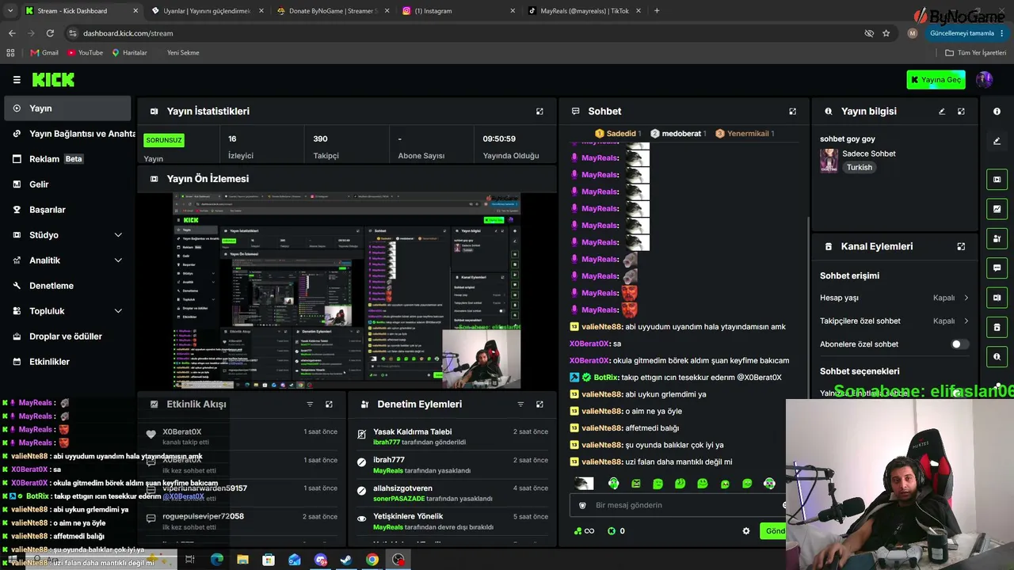
Task: Toggle the Abonelere özel sohbet switch
Action: 959,344
